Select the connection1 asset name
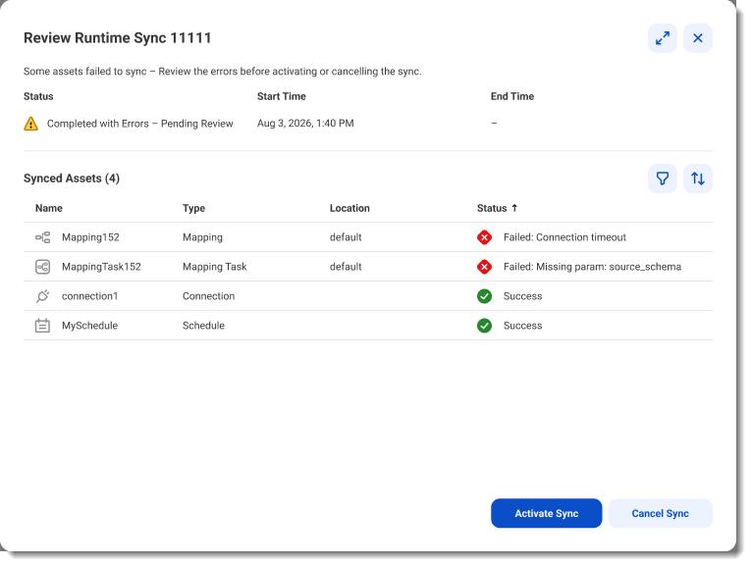 coord(89,296)
